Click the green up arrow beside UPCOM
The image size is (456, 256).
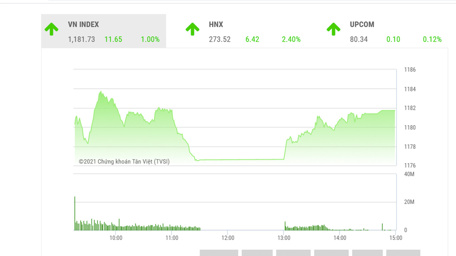(x=333, y=29)
